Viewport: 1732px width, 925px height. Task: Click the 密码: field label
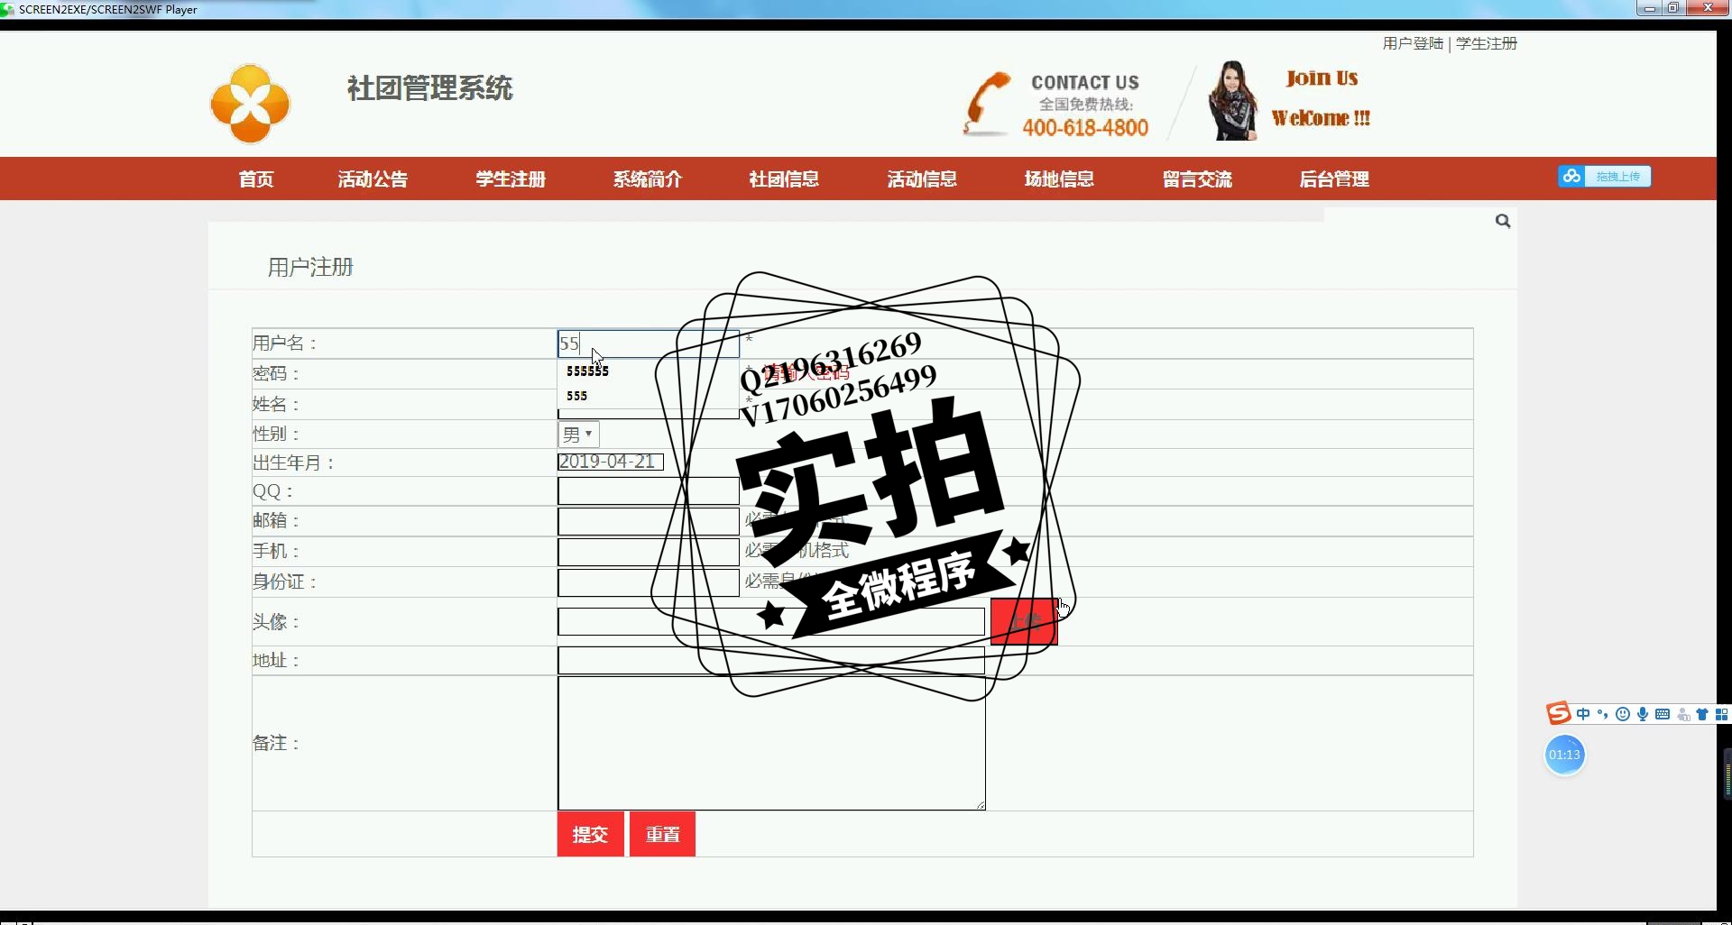click(x=275, y=373)
